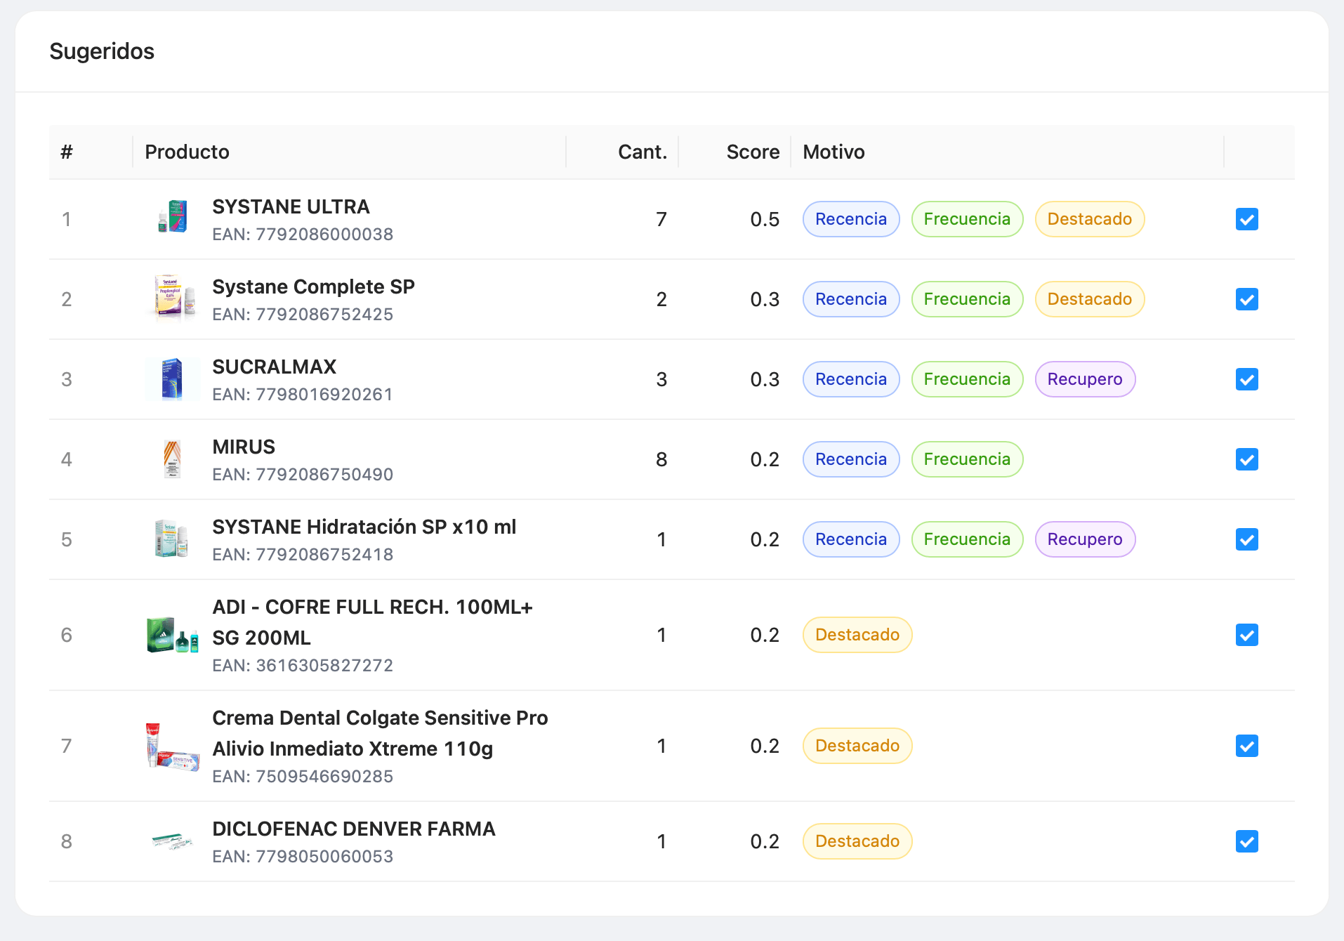Uncheck the Systane Complete SP checkbox
The image size is (1344, 941).
1246,299
